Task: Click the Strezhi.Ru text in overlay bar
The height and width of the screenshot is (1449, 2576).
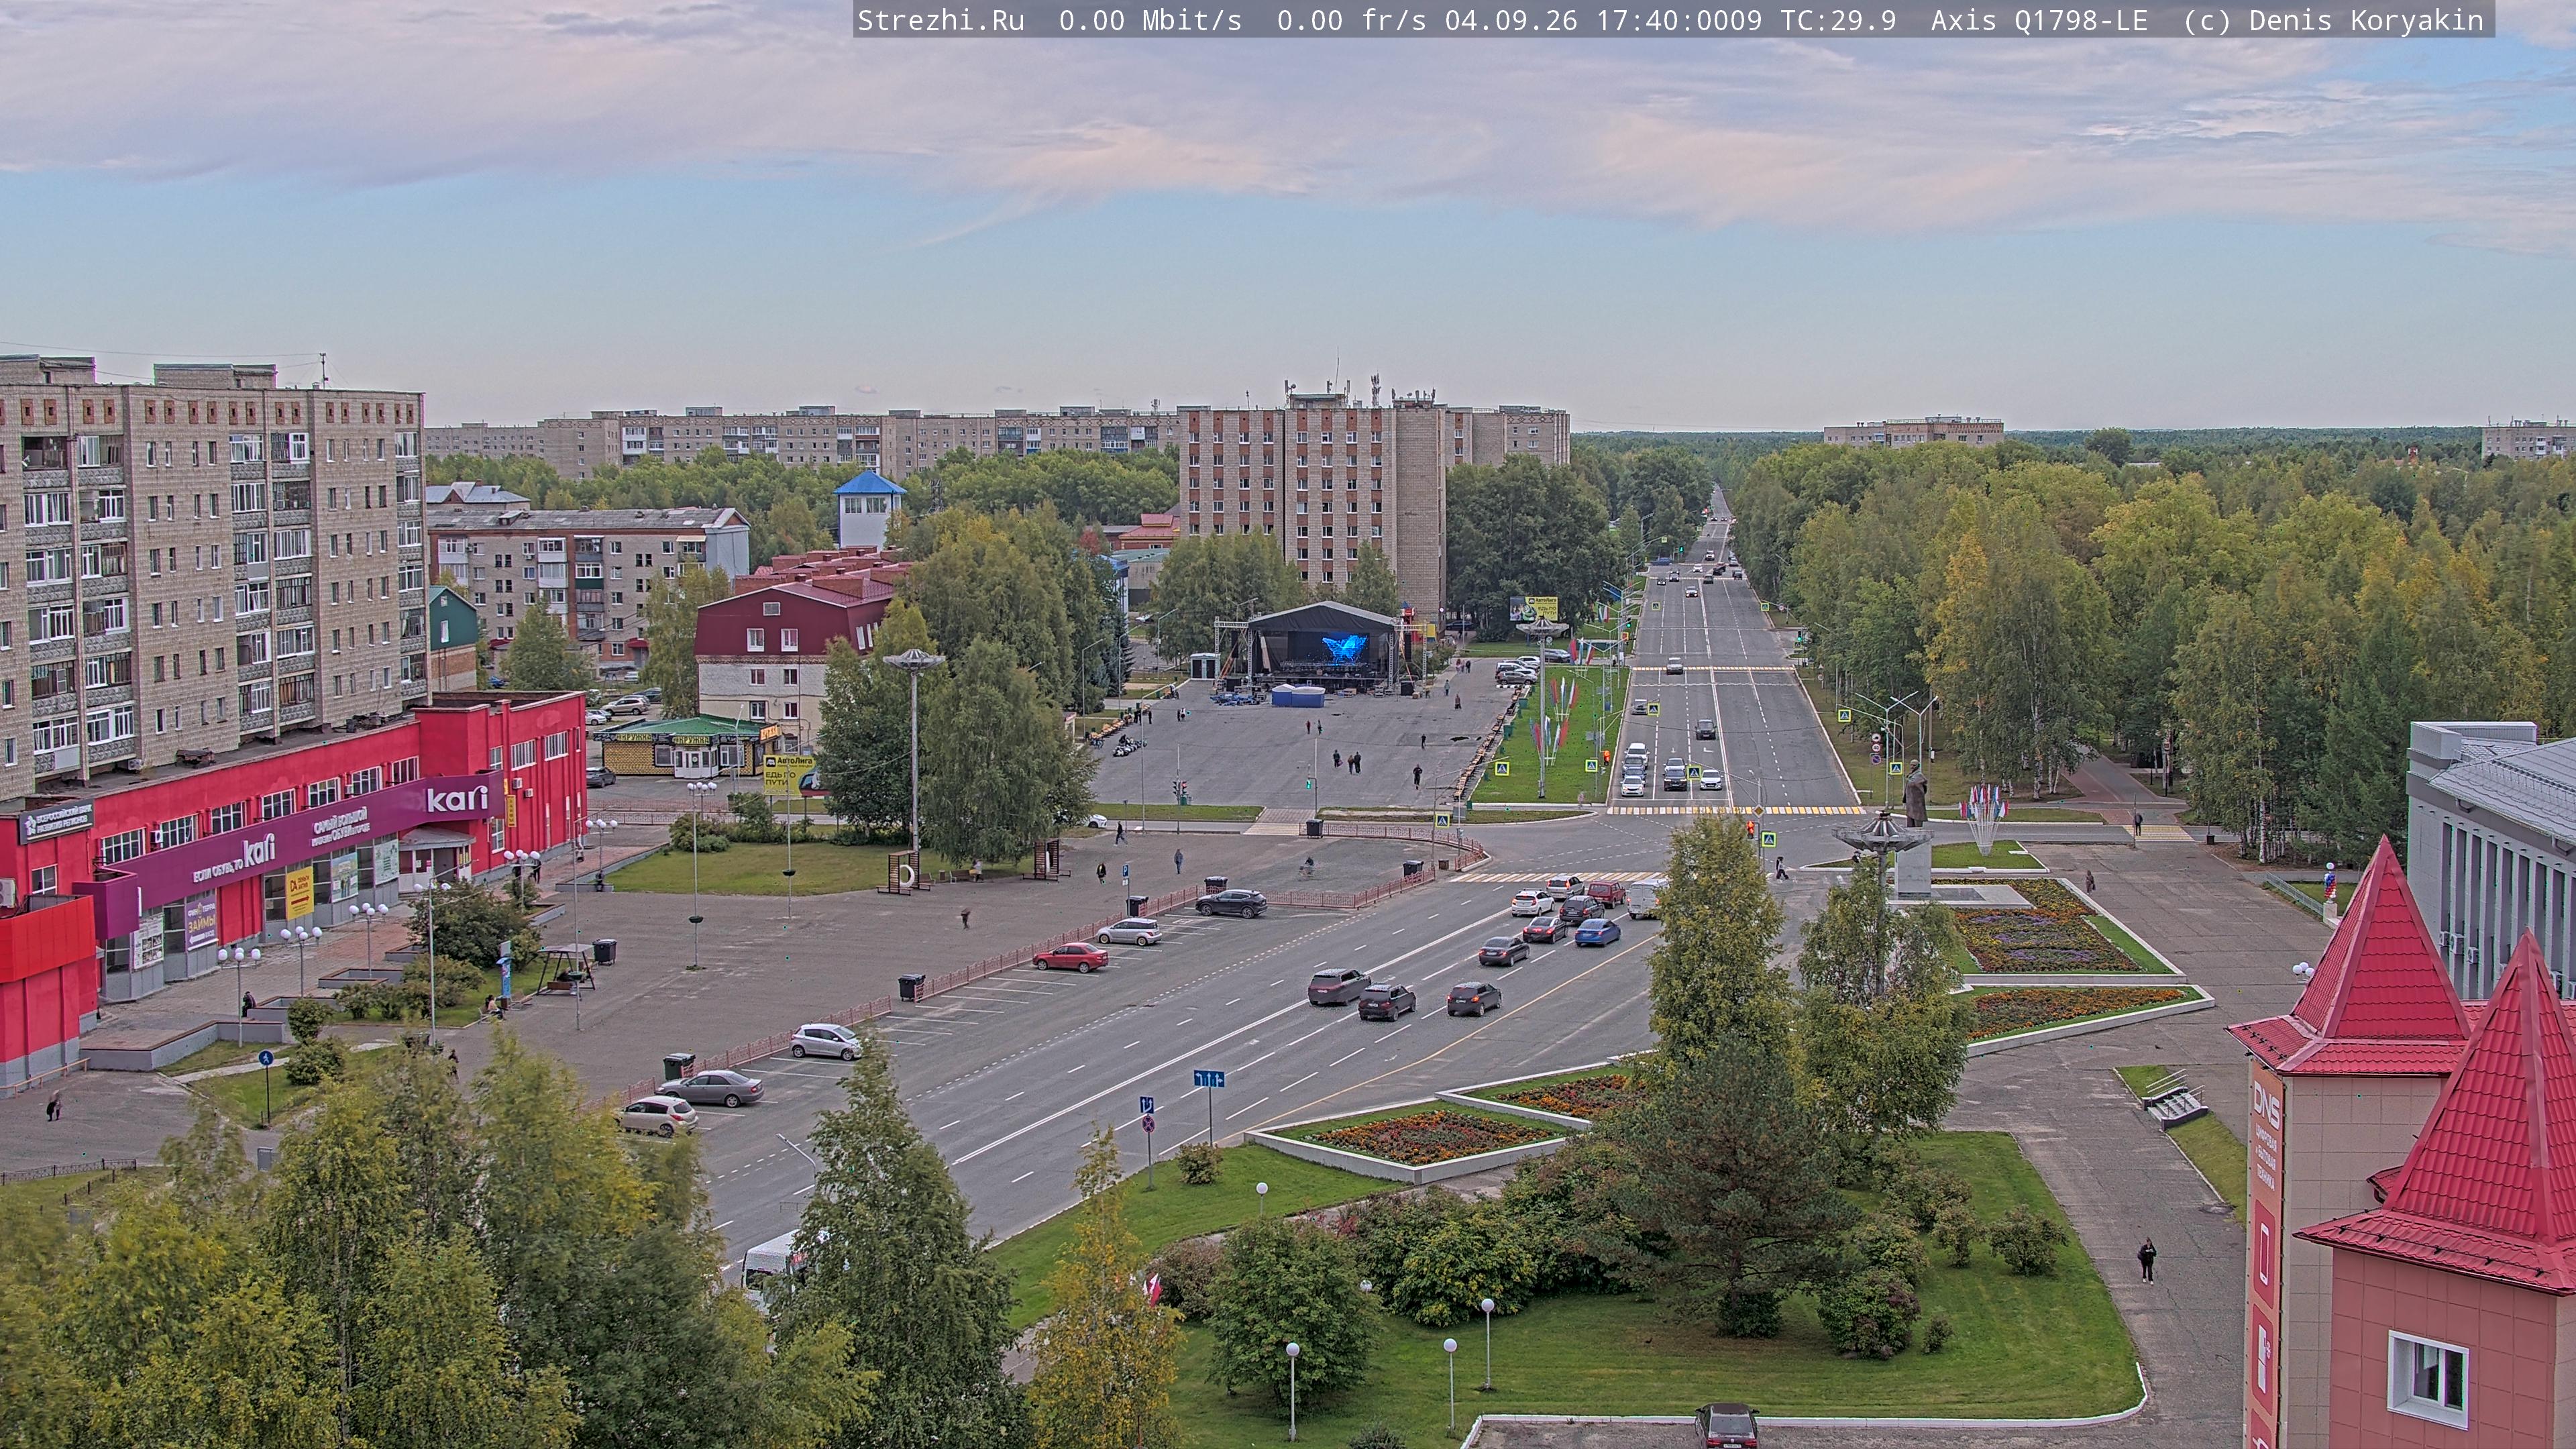Action: 940,21
